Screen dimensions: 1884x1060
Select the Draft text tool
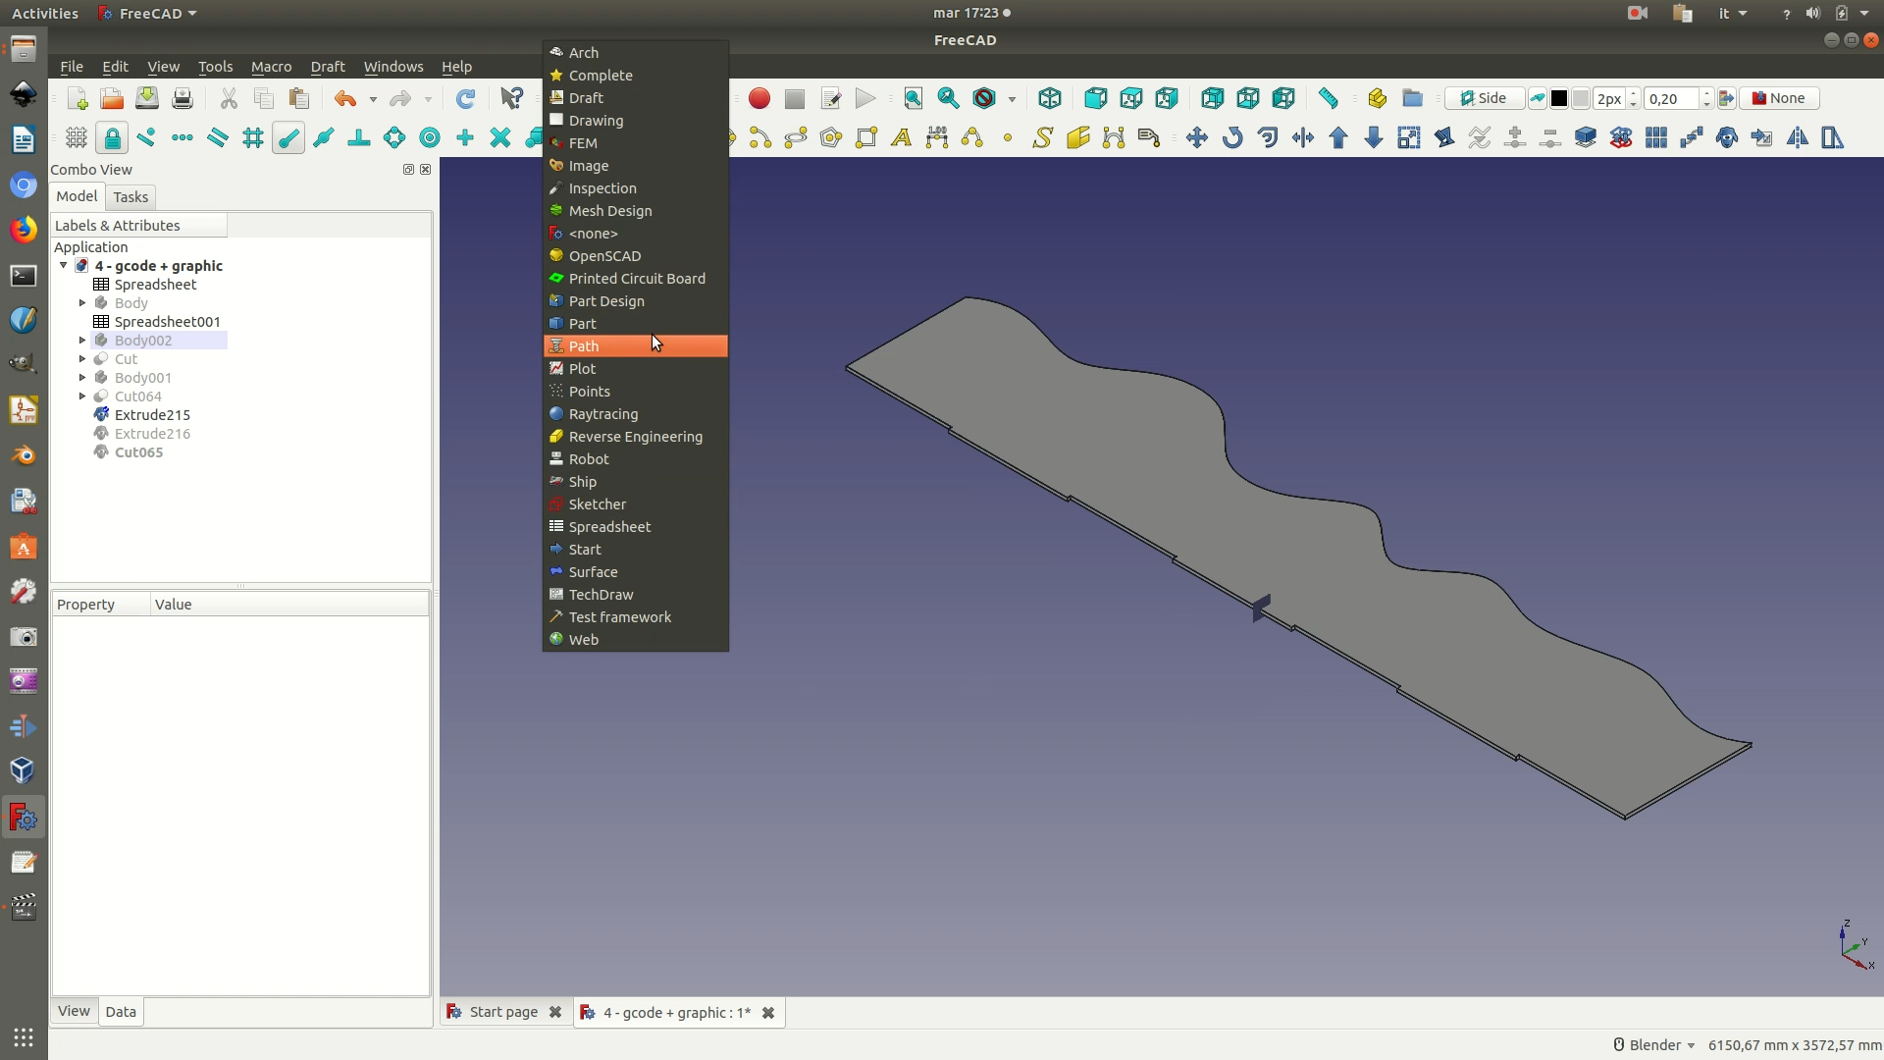902,137
